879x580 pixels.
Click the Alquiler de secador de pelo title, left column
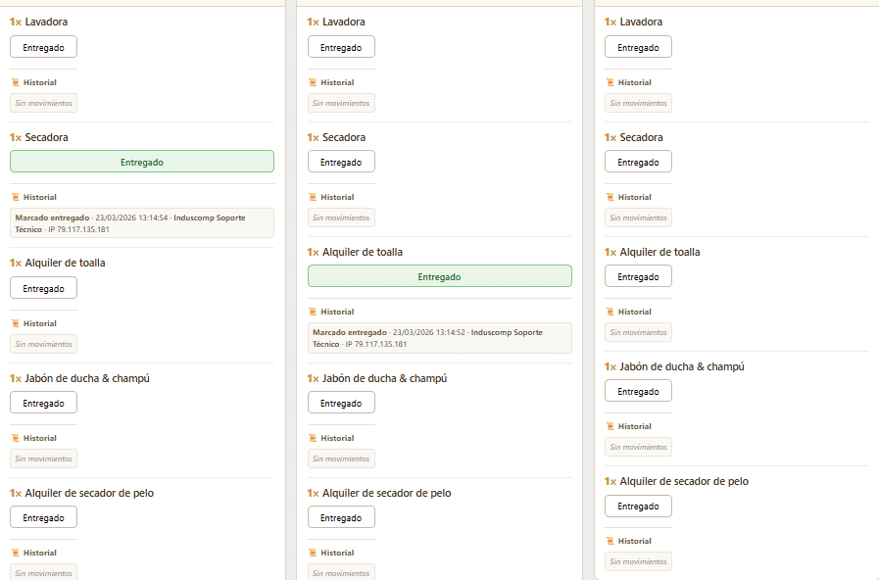[90, 493]
